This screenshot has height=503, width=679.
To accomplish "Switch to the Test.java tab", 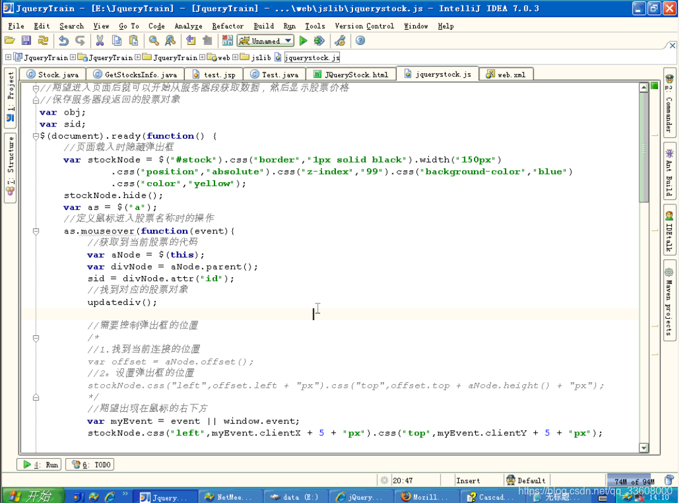I will pyautogui.click(x=275, y=75).
